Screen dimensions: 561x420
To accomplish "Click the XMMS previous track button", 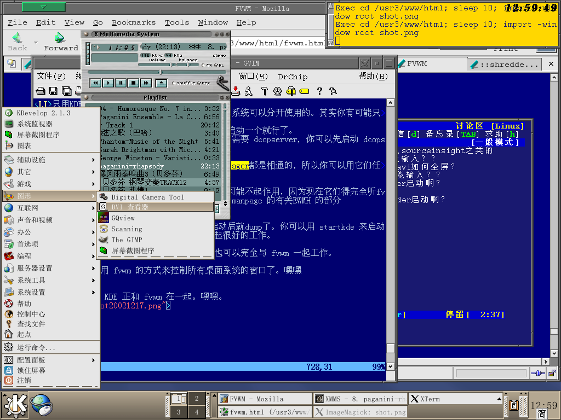I will click(x=95, y=83).
